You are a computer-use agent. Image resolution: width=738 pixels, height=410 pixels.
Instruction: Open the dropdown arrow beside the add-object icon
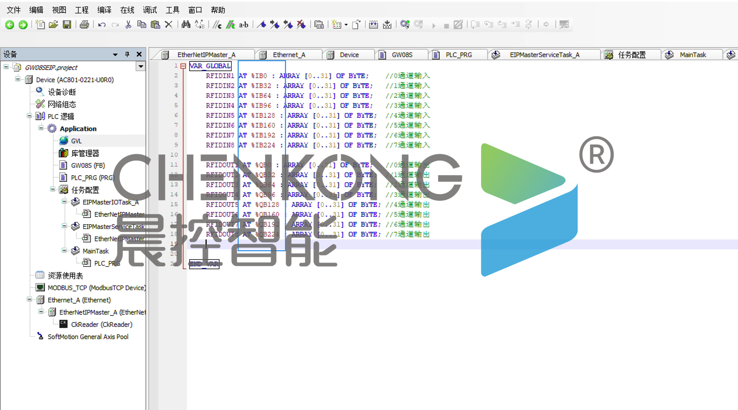(x=346, y=25)
